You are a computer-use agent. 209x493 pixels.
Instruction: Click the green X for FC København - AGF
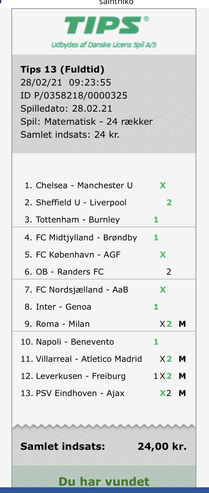pos(163,255)
